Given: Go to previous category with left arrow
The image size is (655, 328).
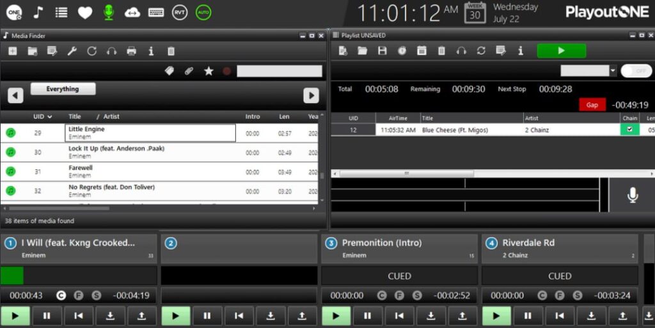Looking at the screenshot, I should pos(15,95).
